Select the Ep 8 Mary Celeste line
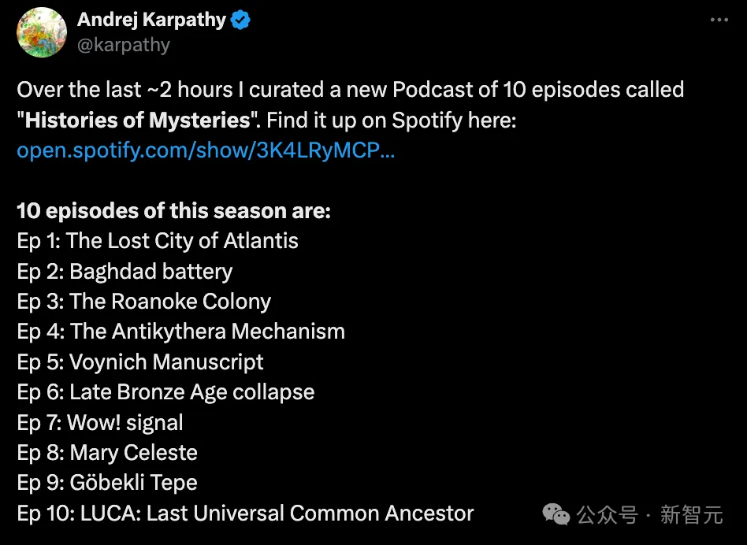This screenshot has height=545, width=747. click(x=107, y=453)
